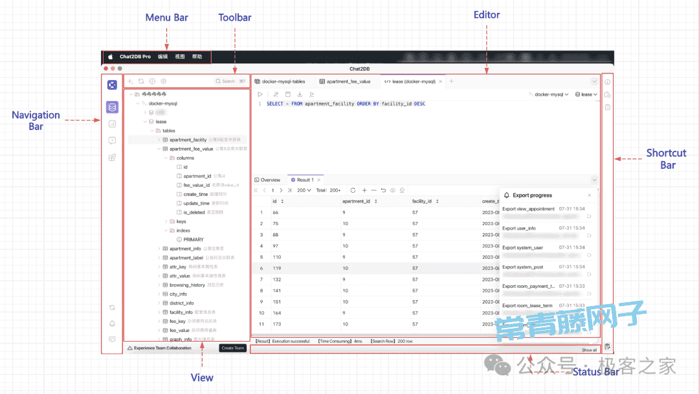This screenshot has width=699, height=394.
Task: Click the format SQL wand icon
Action: (276, 94)
